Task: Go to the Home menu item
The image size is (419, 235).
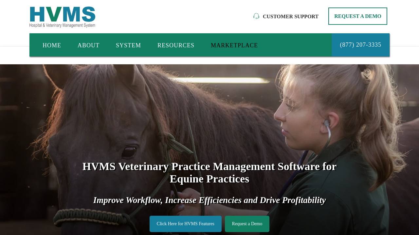Action: click(x=52, y=45)
